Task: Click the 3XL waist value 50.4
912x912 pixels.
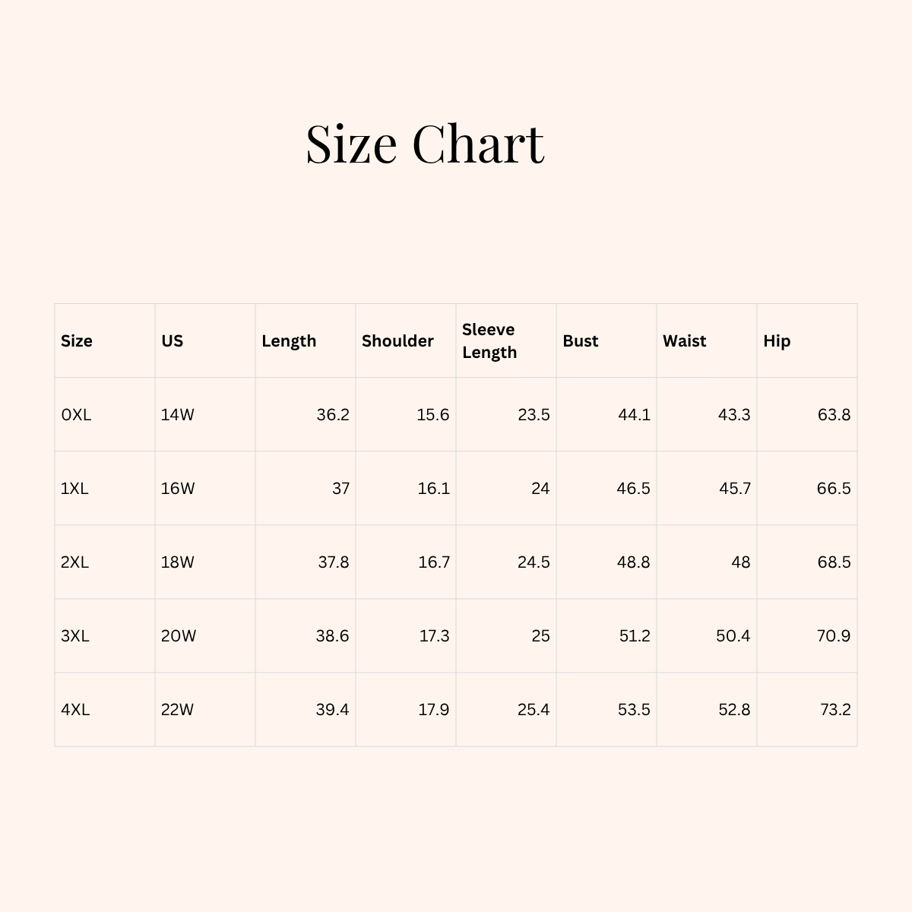Action: 733,636
